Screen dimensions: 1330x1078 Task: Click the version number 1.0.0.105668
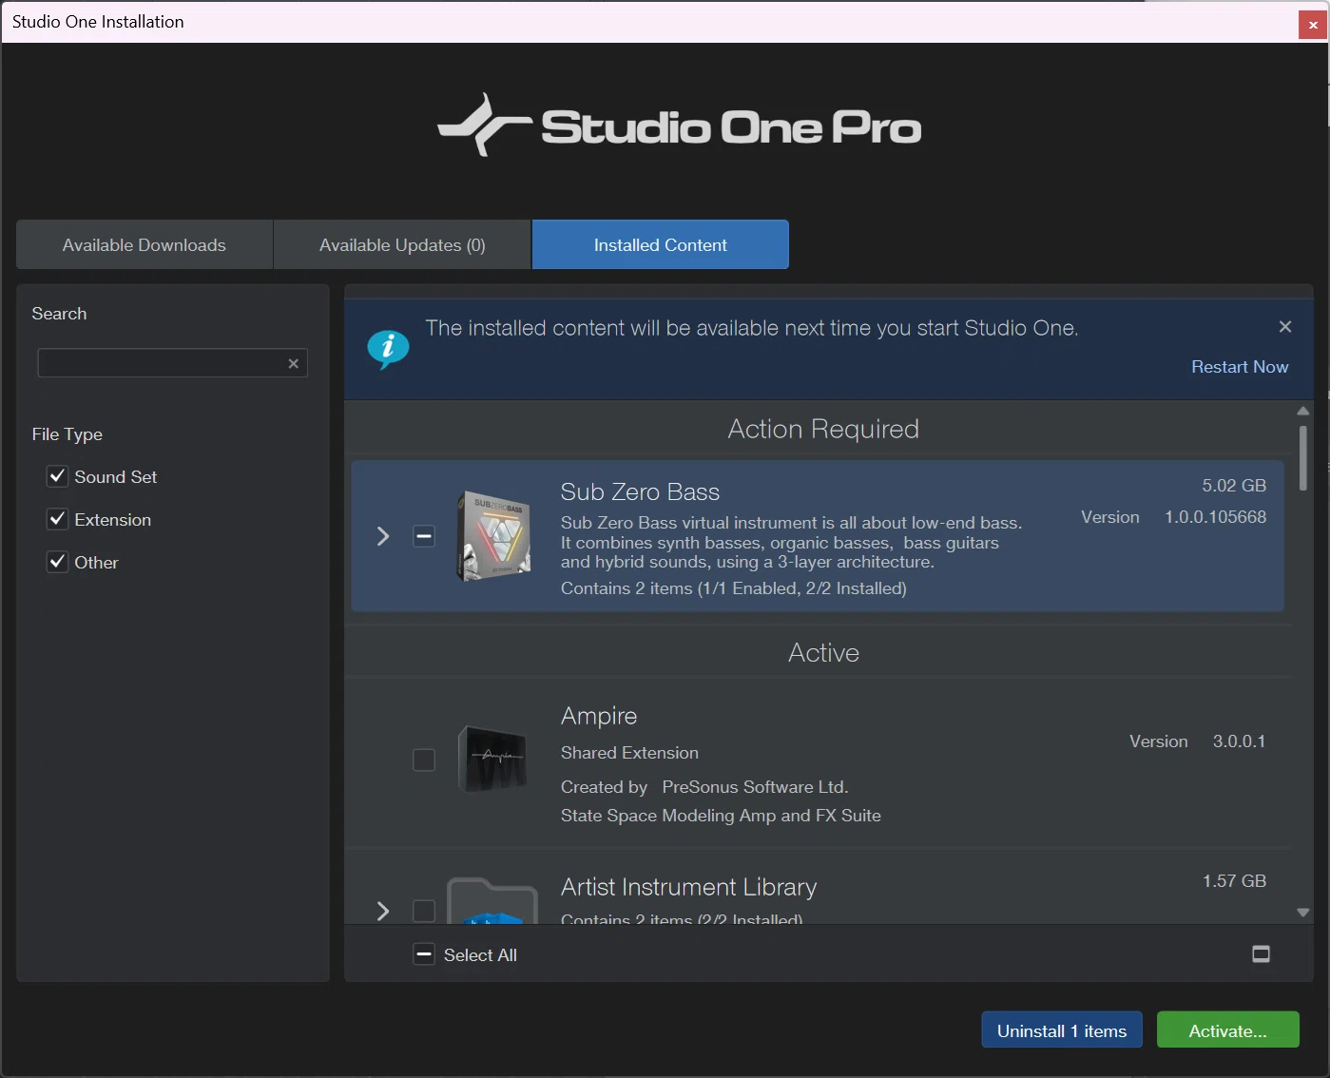coord(1215,517)
